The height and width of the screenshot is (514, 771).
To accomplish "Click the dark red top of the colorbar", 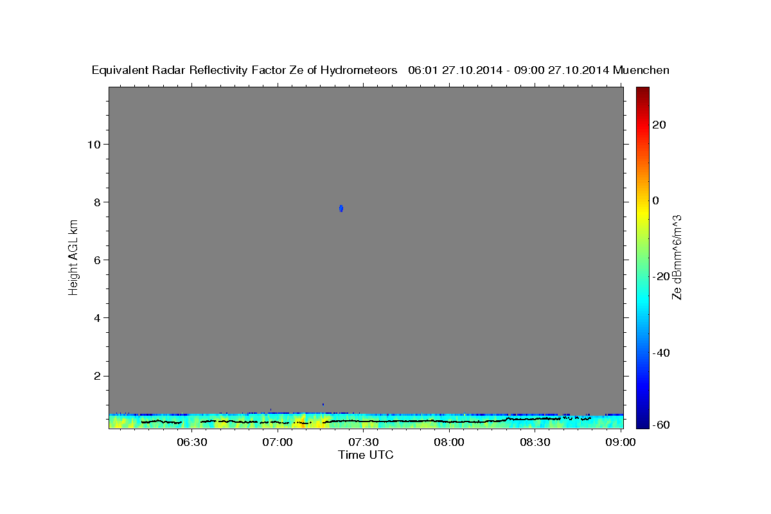I will pyautogui.click(x=642, y=91).
